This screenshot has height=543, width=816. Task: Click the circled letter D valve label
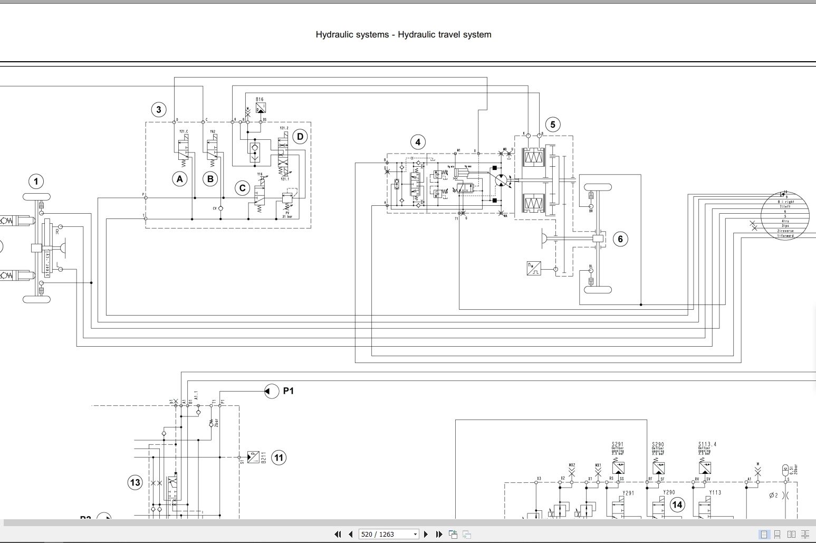pos(300,137)
